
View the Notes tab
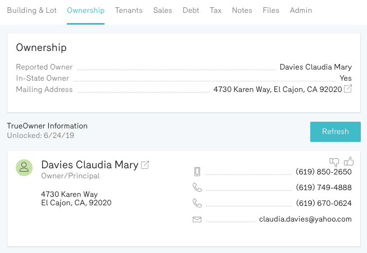(x=242, y=11)
